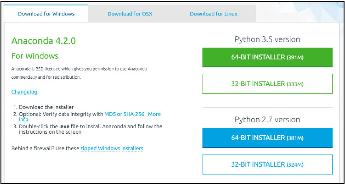
Task: Download Python 3.5 64-bit installer (391M)
Action: (267, 57)
